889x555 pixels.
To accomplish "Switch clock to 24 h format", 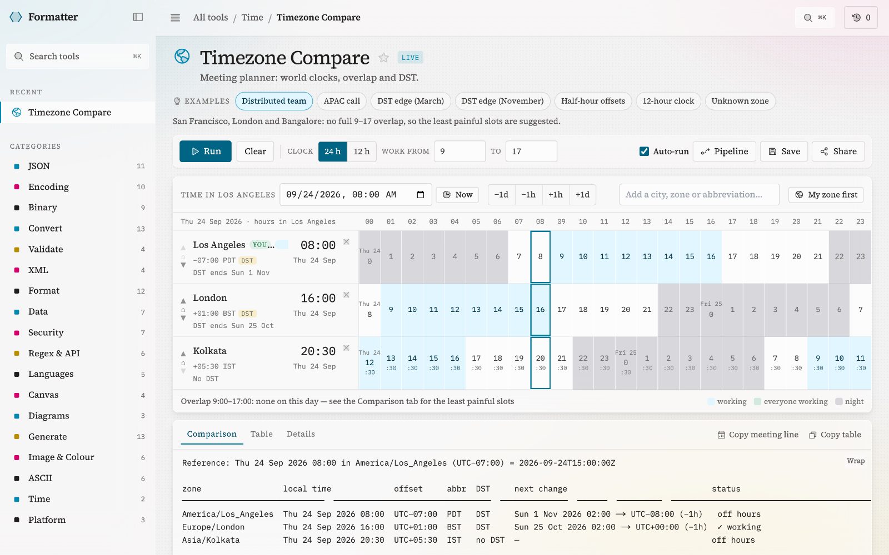I will (332, 152).
